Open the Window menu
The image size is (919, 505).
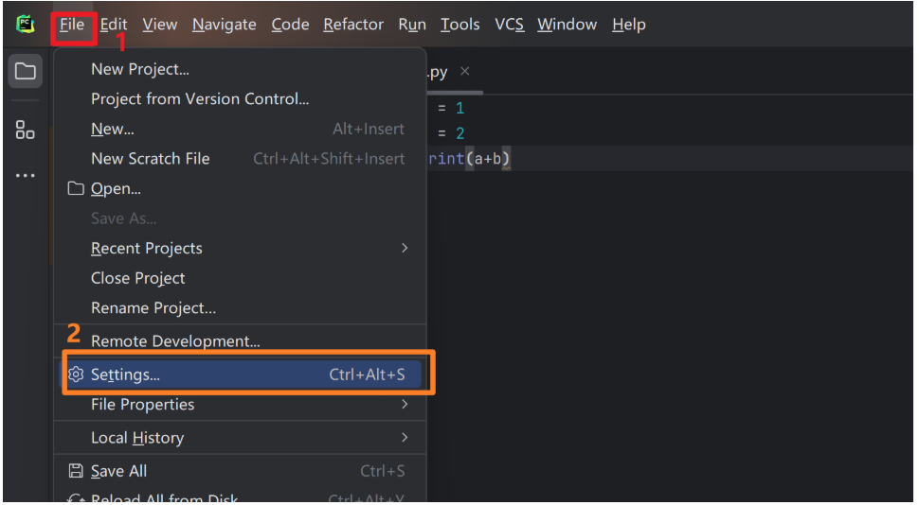pyautogui.click(x=567, y=25)
